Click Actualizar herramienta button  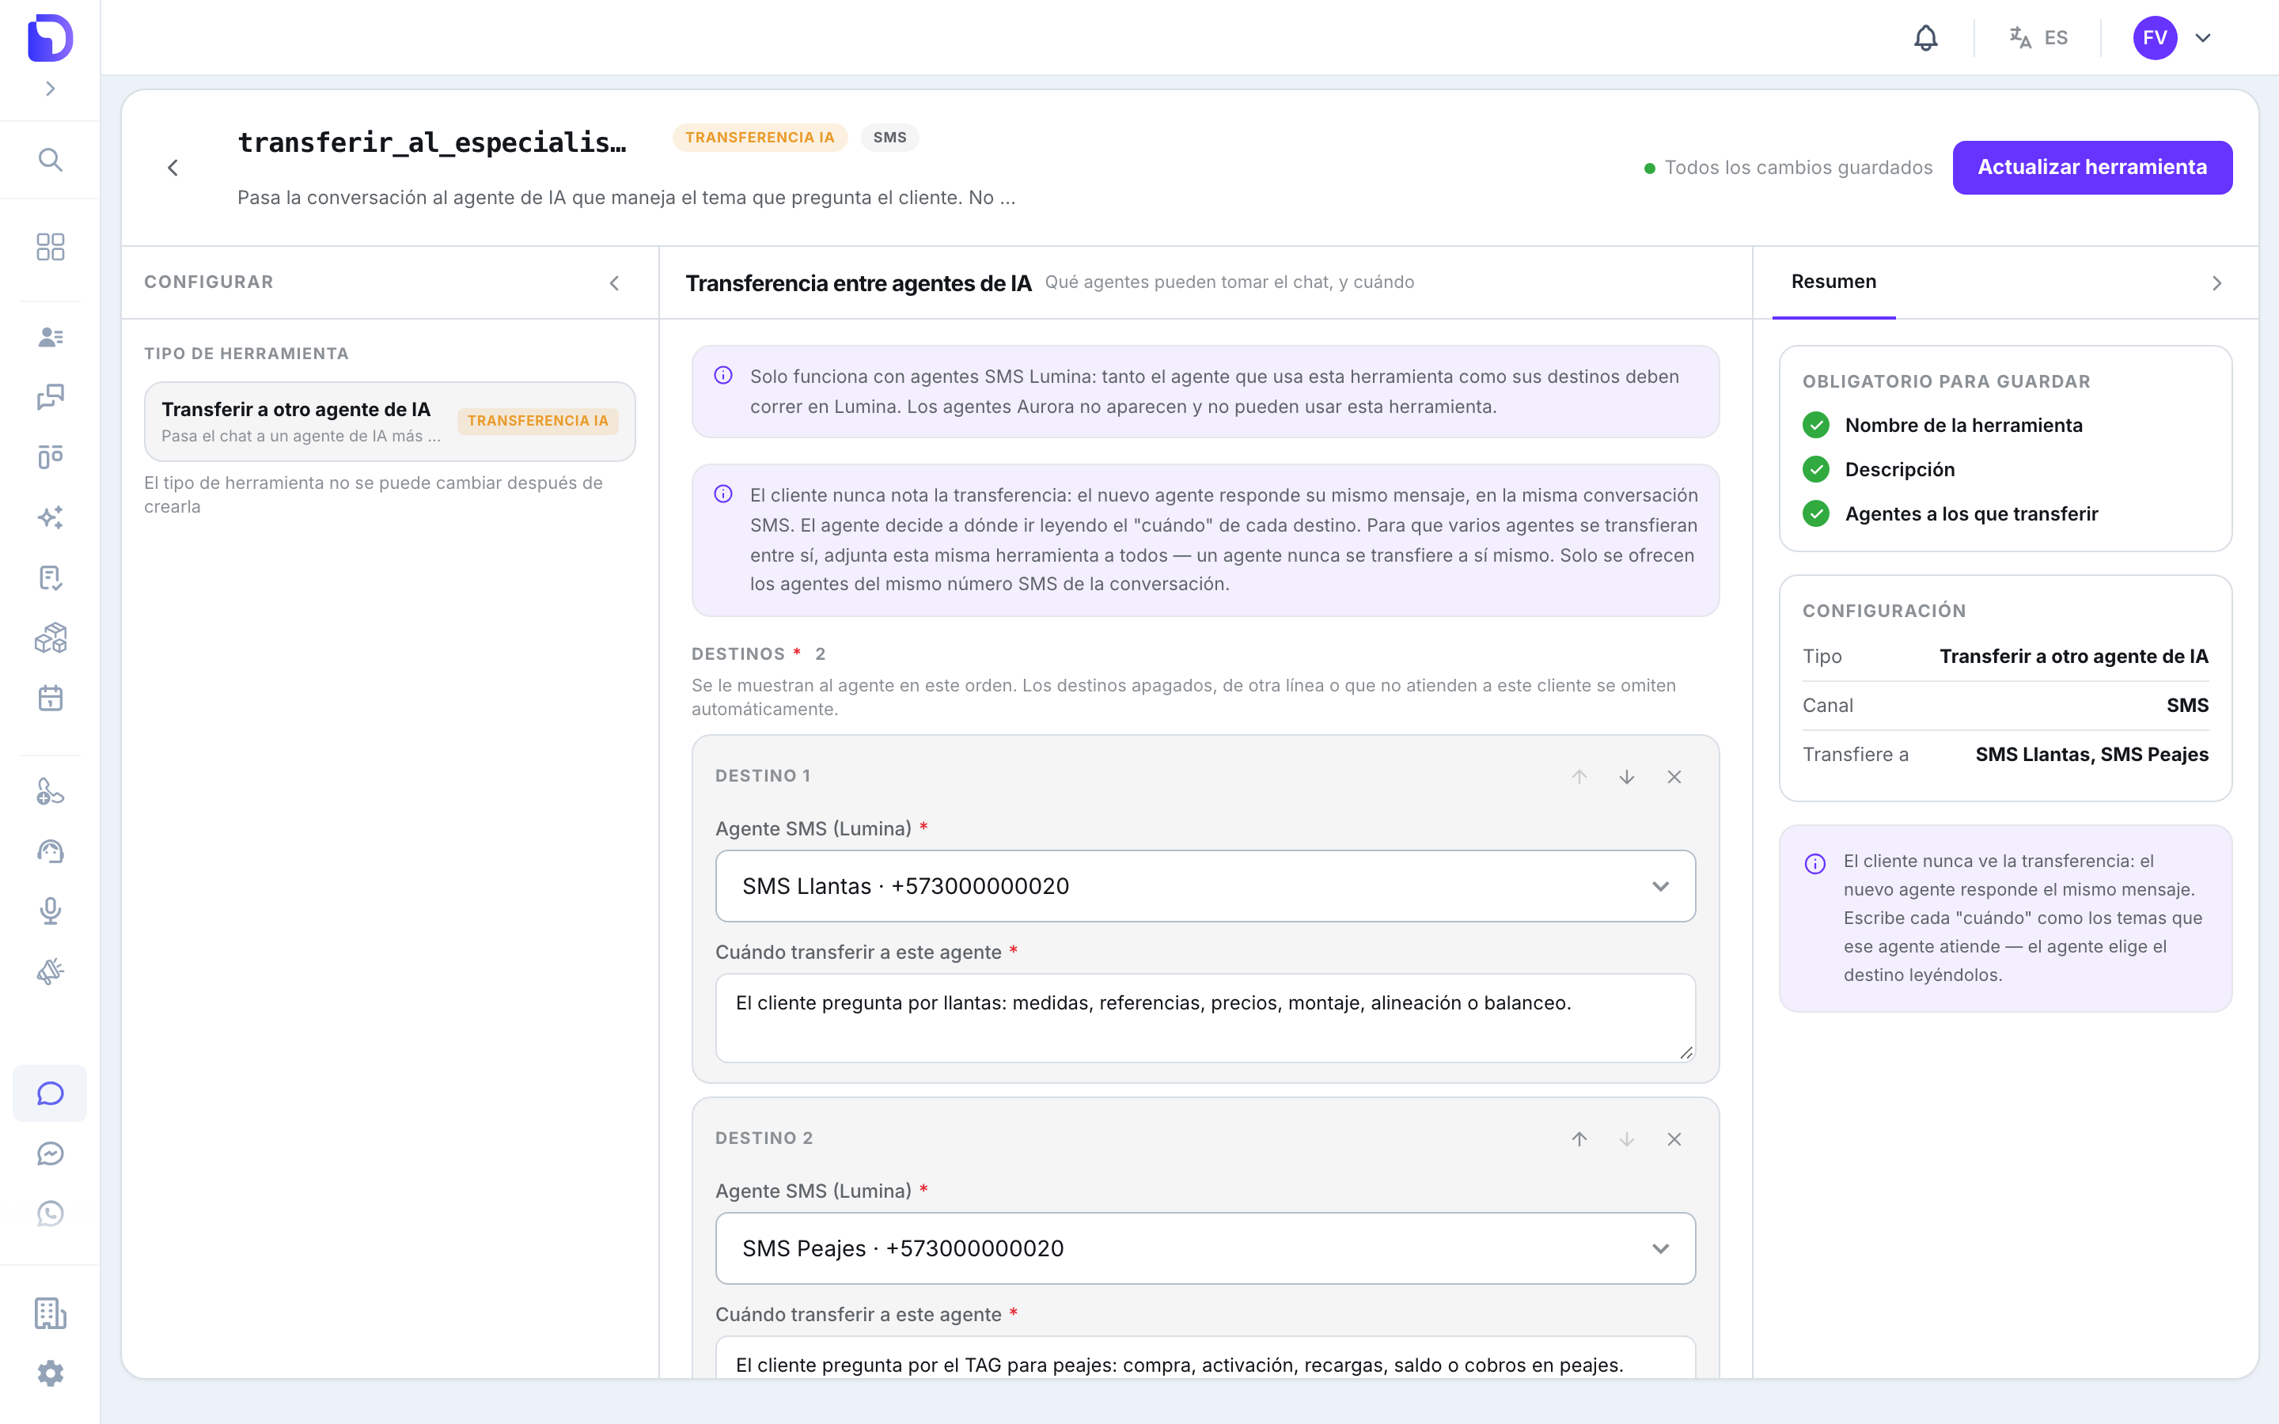pos(2091,168)
